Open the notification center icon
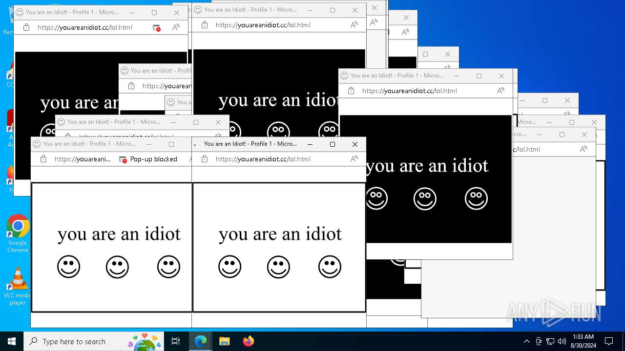Image resolution: width=625 pixels, height=351 pixels. click(609, 341)
